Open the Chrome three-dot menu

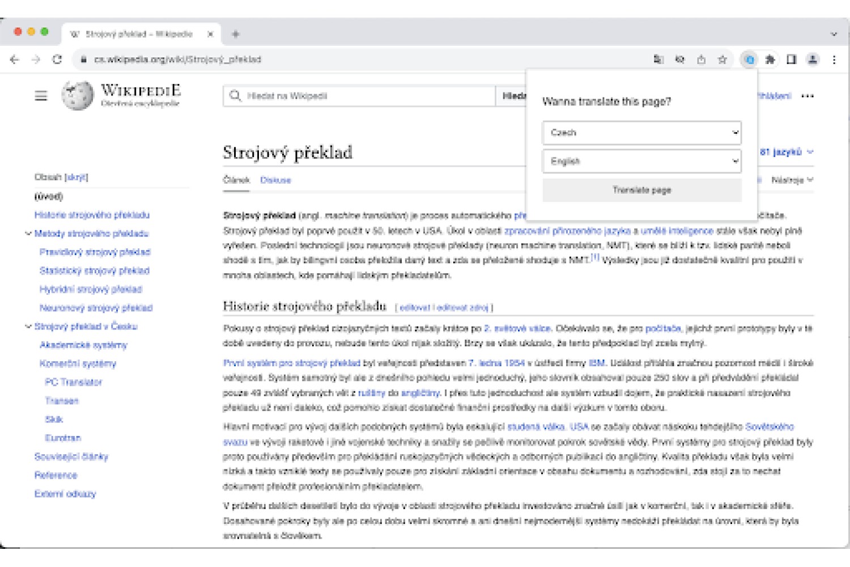pos(834,60)
